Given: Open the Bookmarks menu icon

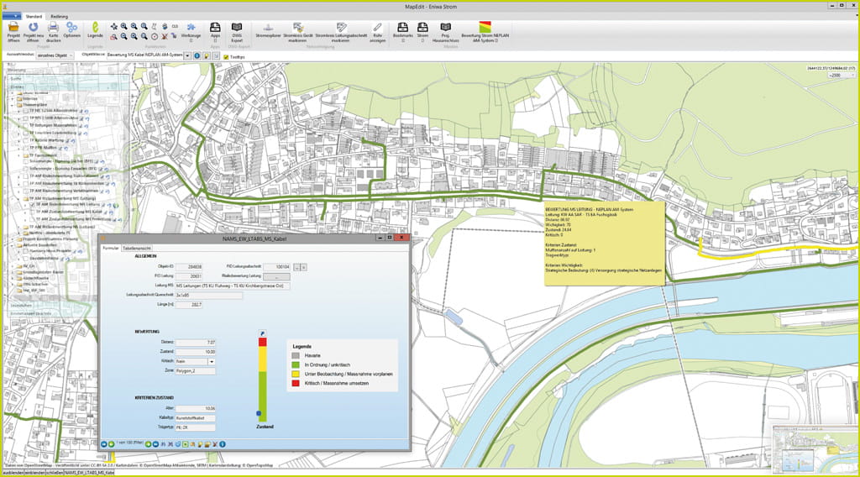Looking at the screenshot, I should pos(403,28).
